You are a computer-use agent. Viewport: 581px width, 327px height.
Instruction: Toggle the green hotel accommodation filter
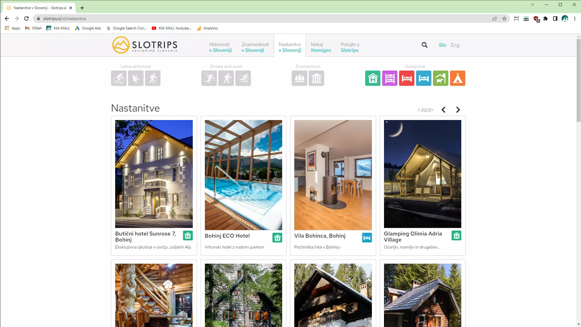373,78
